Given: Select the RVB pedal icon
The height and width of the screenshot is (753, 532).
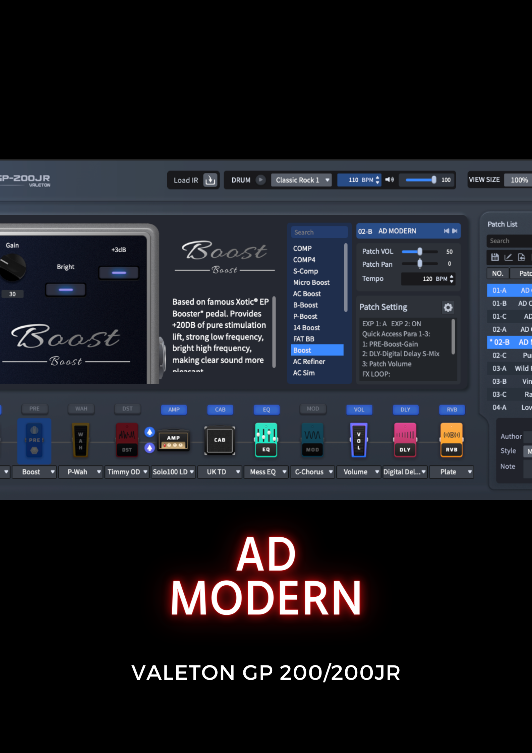Looking at the screenshot, I should [452, 440].
